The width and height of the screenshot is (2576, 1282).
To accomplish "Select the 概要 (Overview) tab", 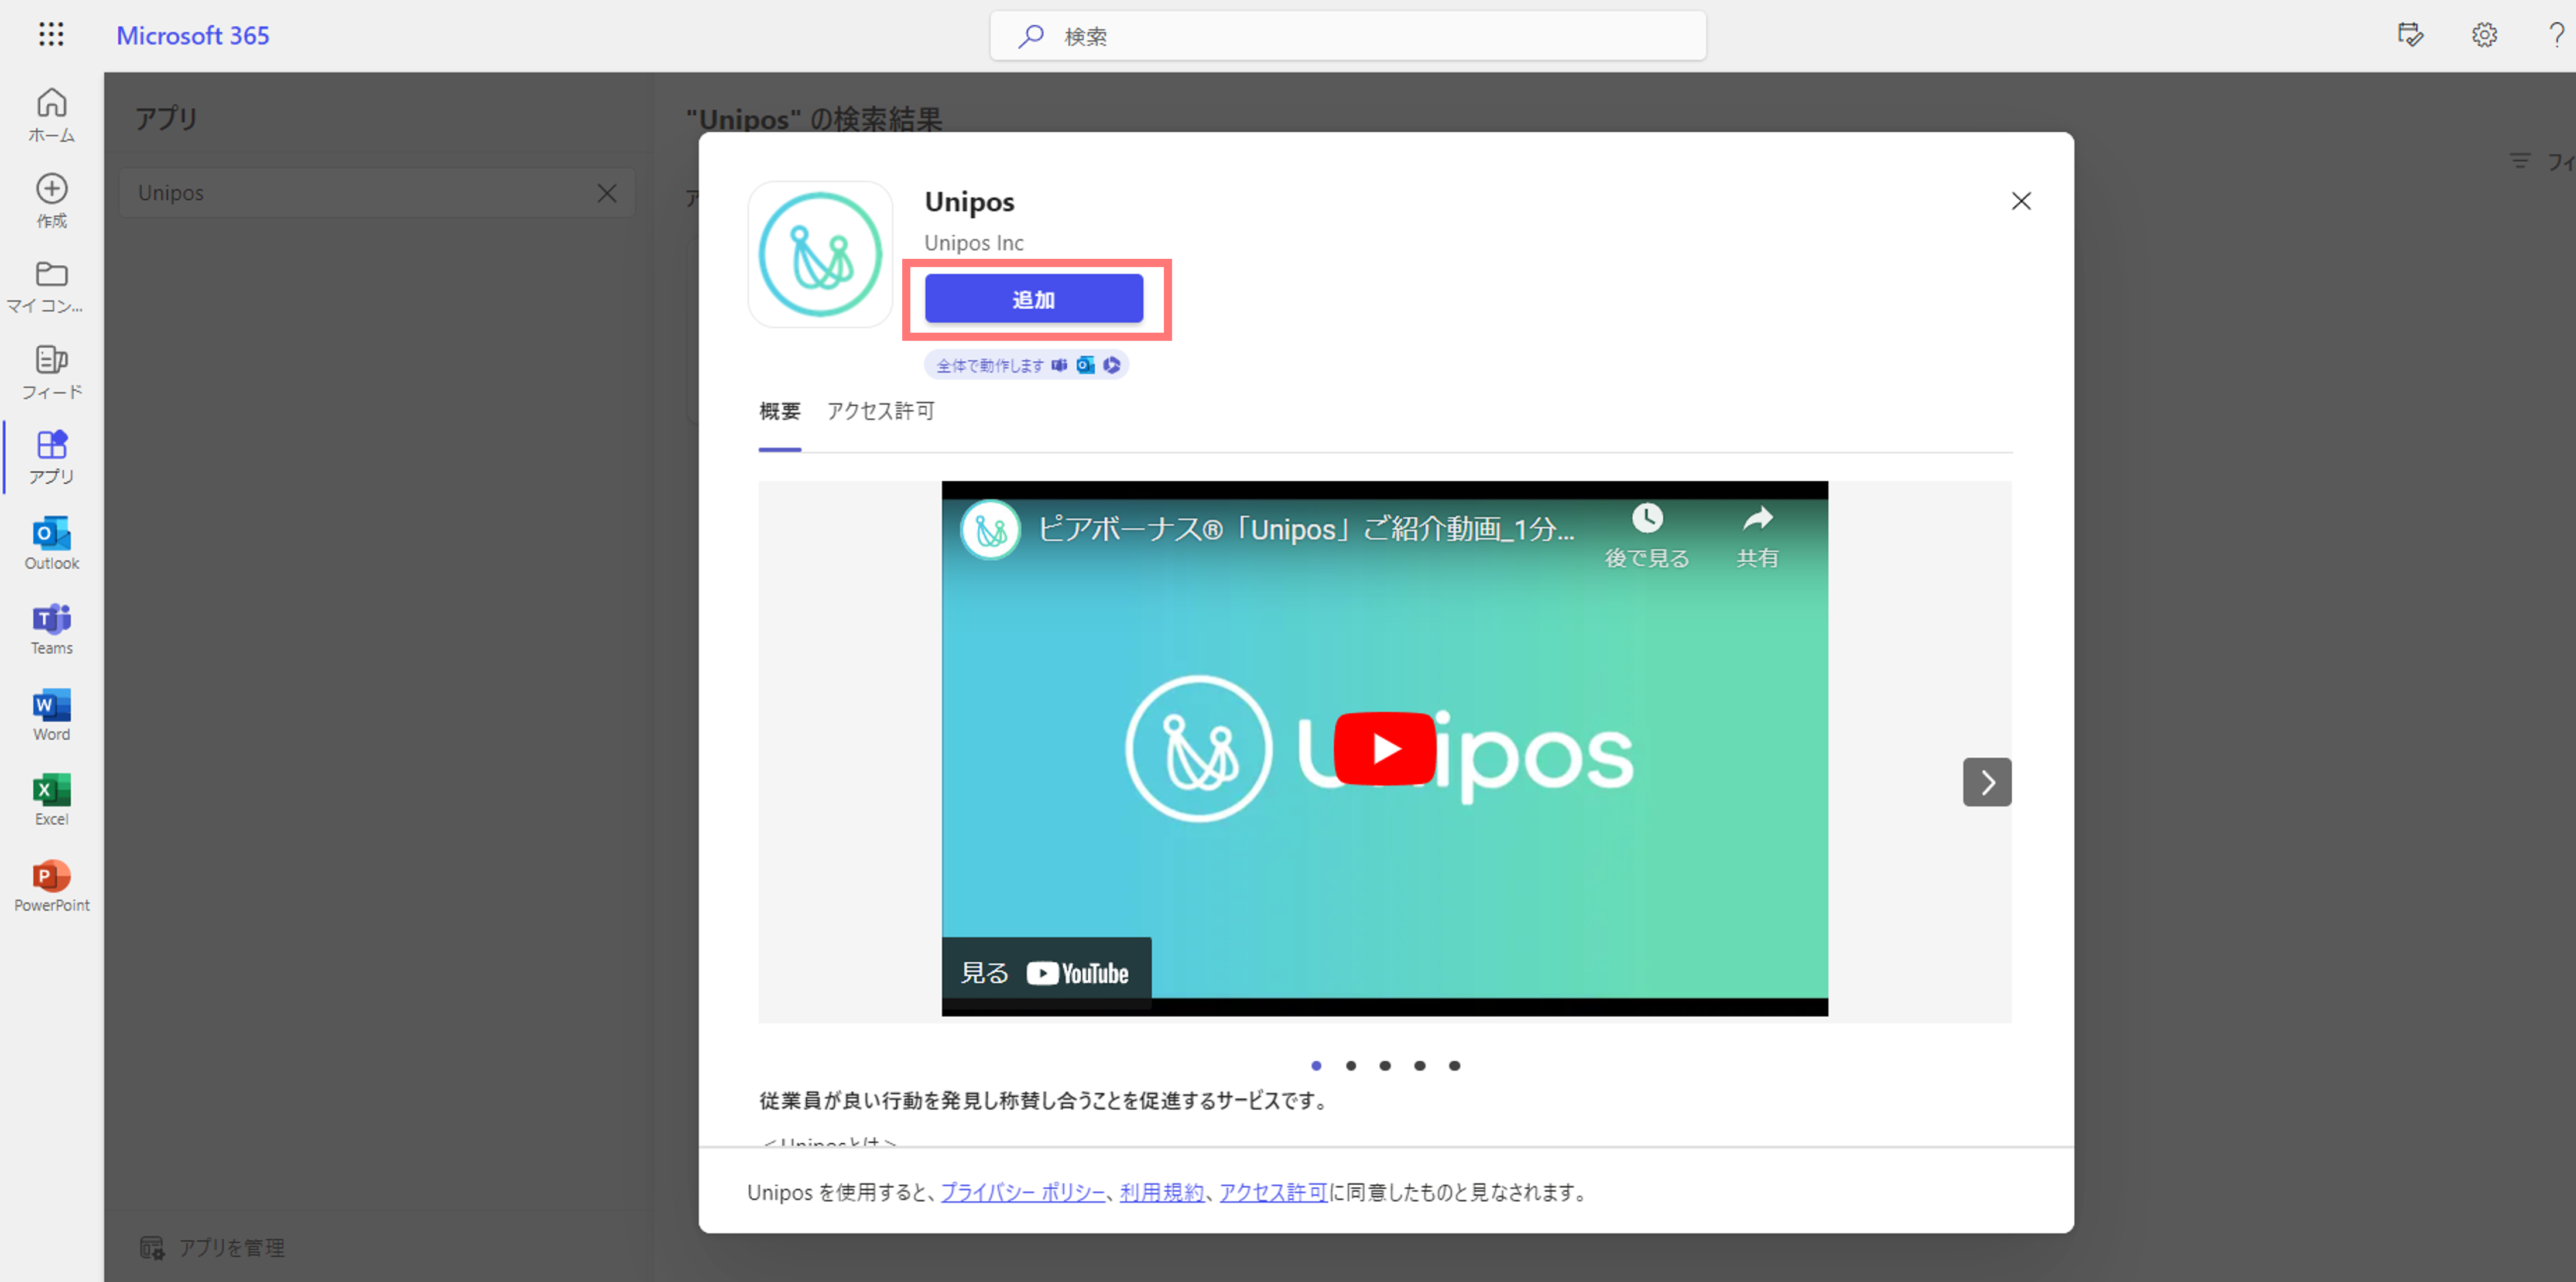I will point(780,411).
